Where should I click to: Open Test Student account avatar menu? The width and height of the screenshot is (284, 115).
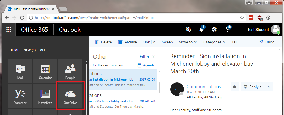point(276,30)
